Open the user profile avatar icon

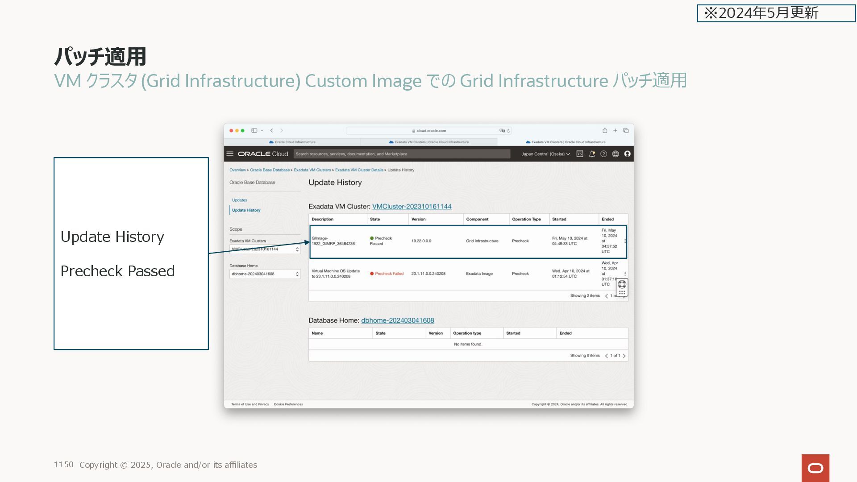click(x=627, y=154)
